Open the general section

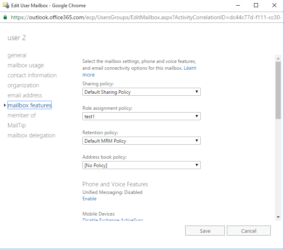(x=17, y=55)
